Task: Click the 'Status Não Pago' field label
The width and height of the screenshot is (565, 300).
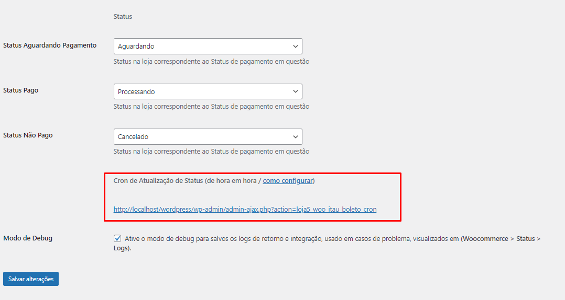Action: click(28, 135)
